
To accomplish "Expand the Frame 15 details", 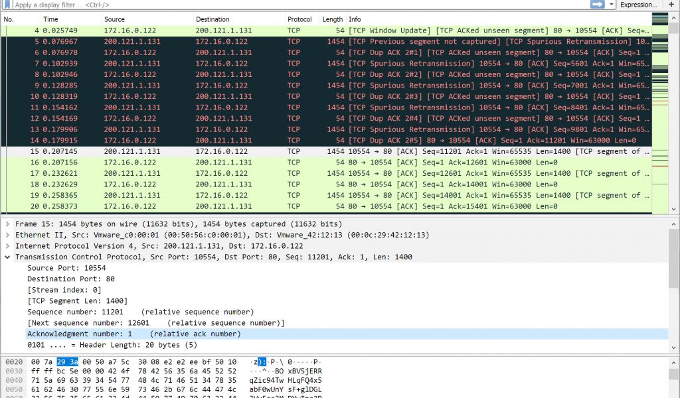I will 7,224.
